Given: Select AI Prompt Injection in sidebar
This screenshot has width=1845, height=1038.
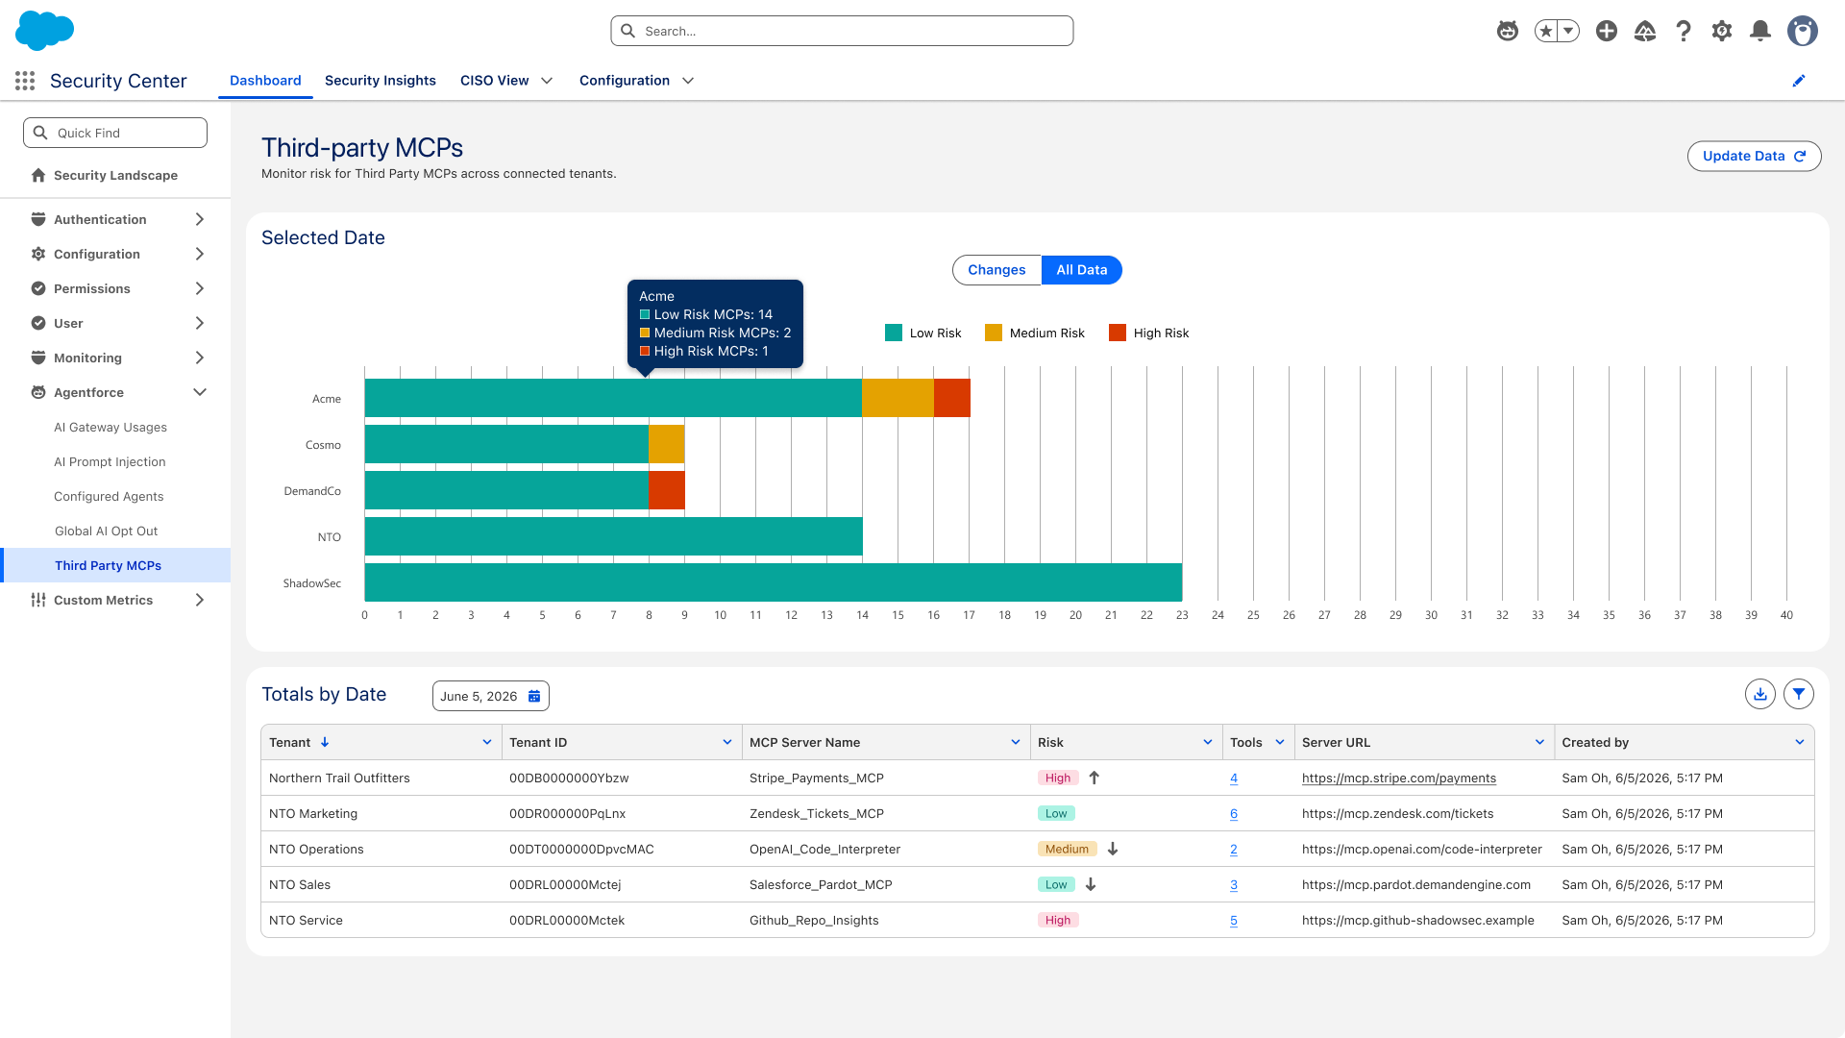Looking at the screenshot, I should click(110, 461).
